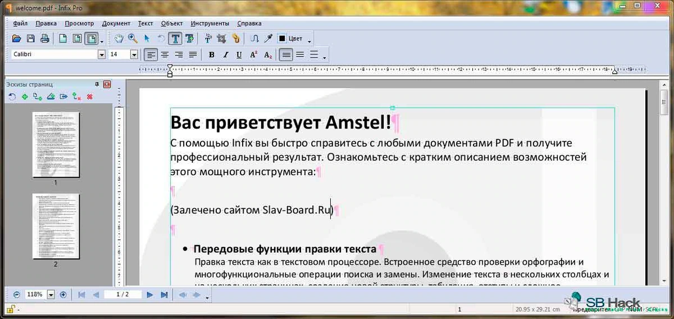Jump to the first page button
The width and height of the screenshot is (674, 319).
tap(81, 294)
